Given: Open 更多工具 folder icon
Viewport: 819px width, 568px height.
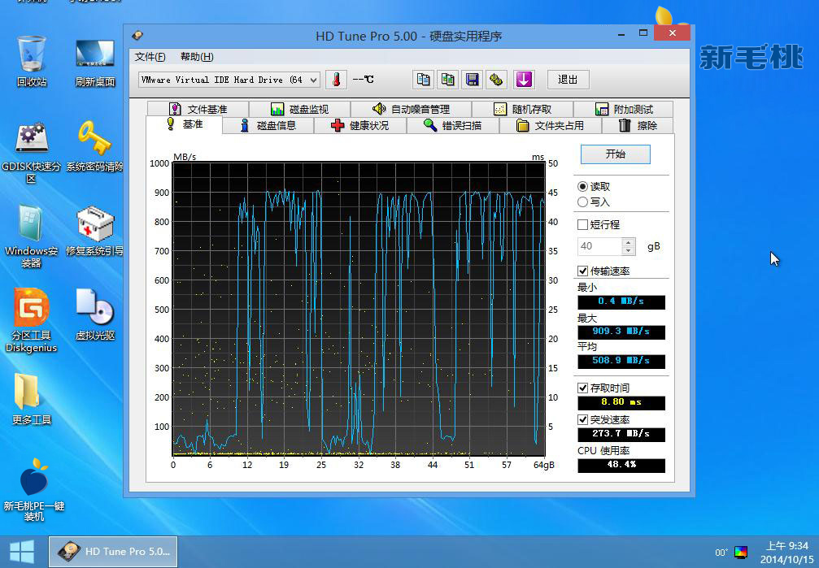Looking at the screenshot, I should click(x=32, y=399).
